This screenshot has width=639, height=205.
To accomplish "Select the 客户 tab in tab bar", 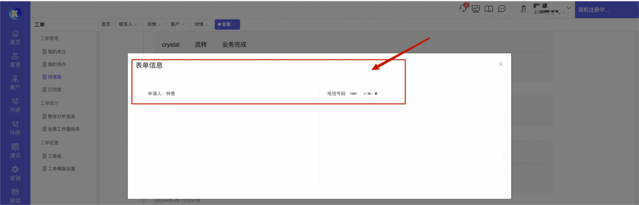I will click(175, 24).
